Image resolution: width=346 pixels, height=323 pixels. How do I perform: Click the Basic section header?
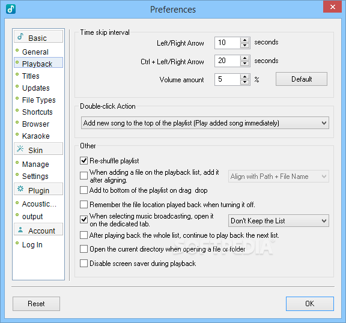coord(38,37)
